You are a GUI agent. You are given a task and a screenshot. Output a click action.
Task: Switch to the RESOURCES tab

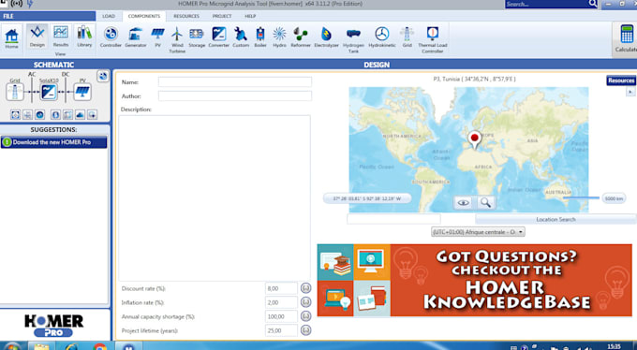pos(186,16)
